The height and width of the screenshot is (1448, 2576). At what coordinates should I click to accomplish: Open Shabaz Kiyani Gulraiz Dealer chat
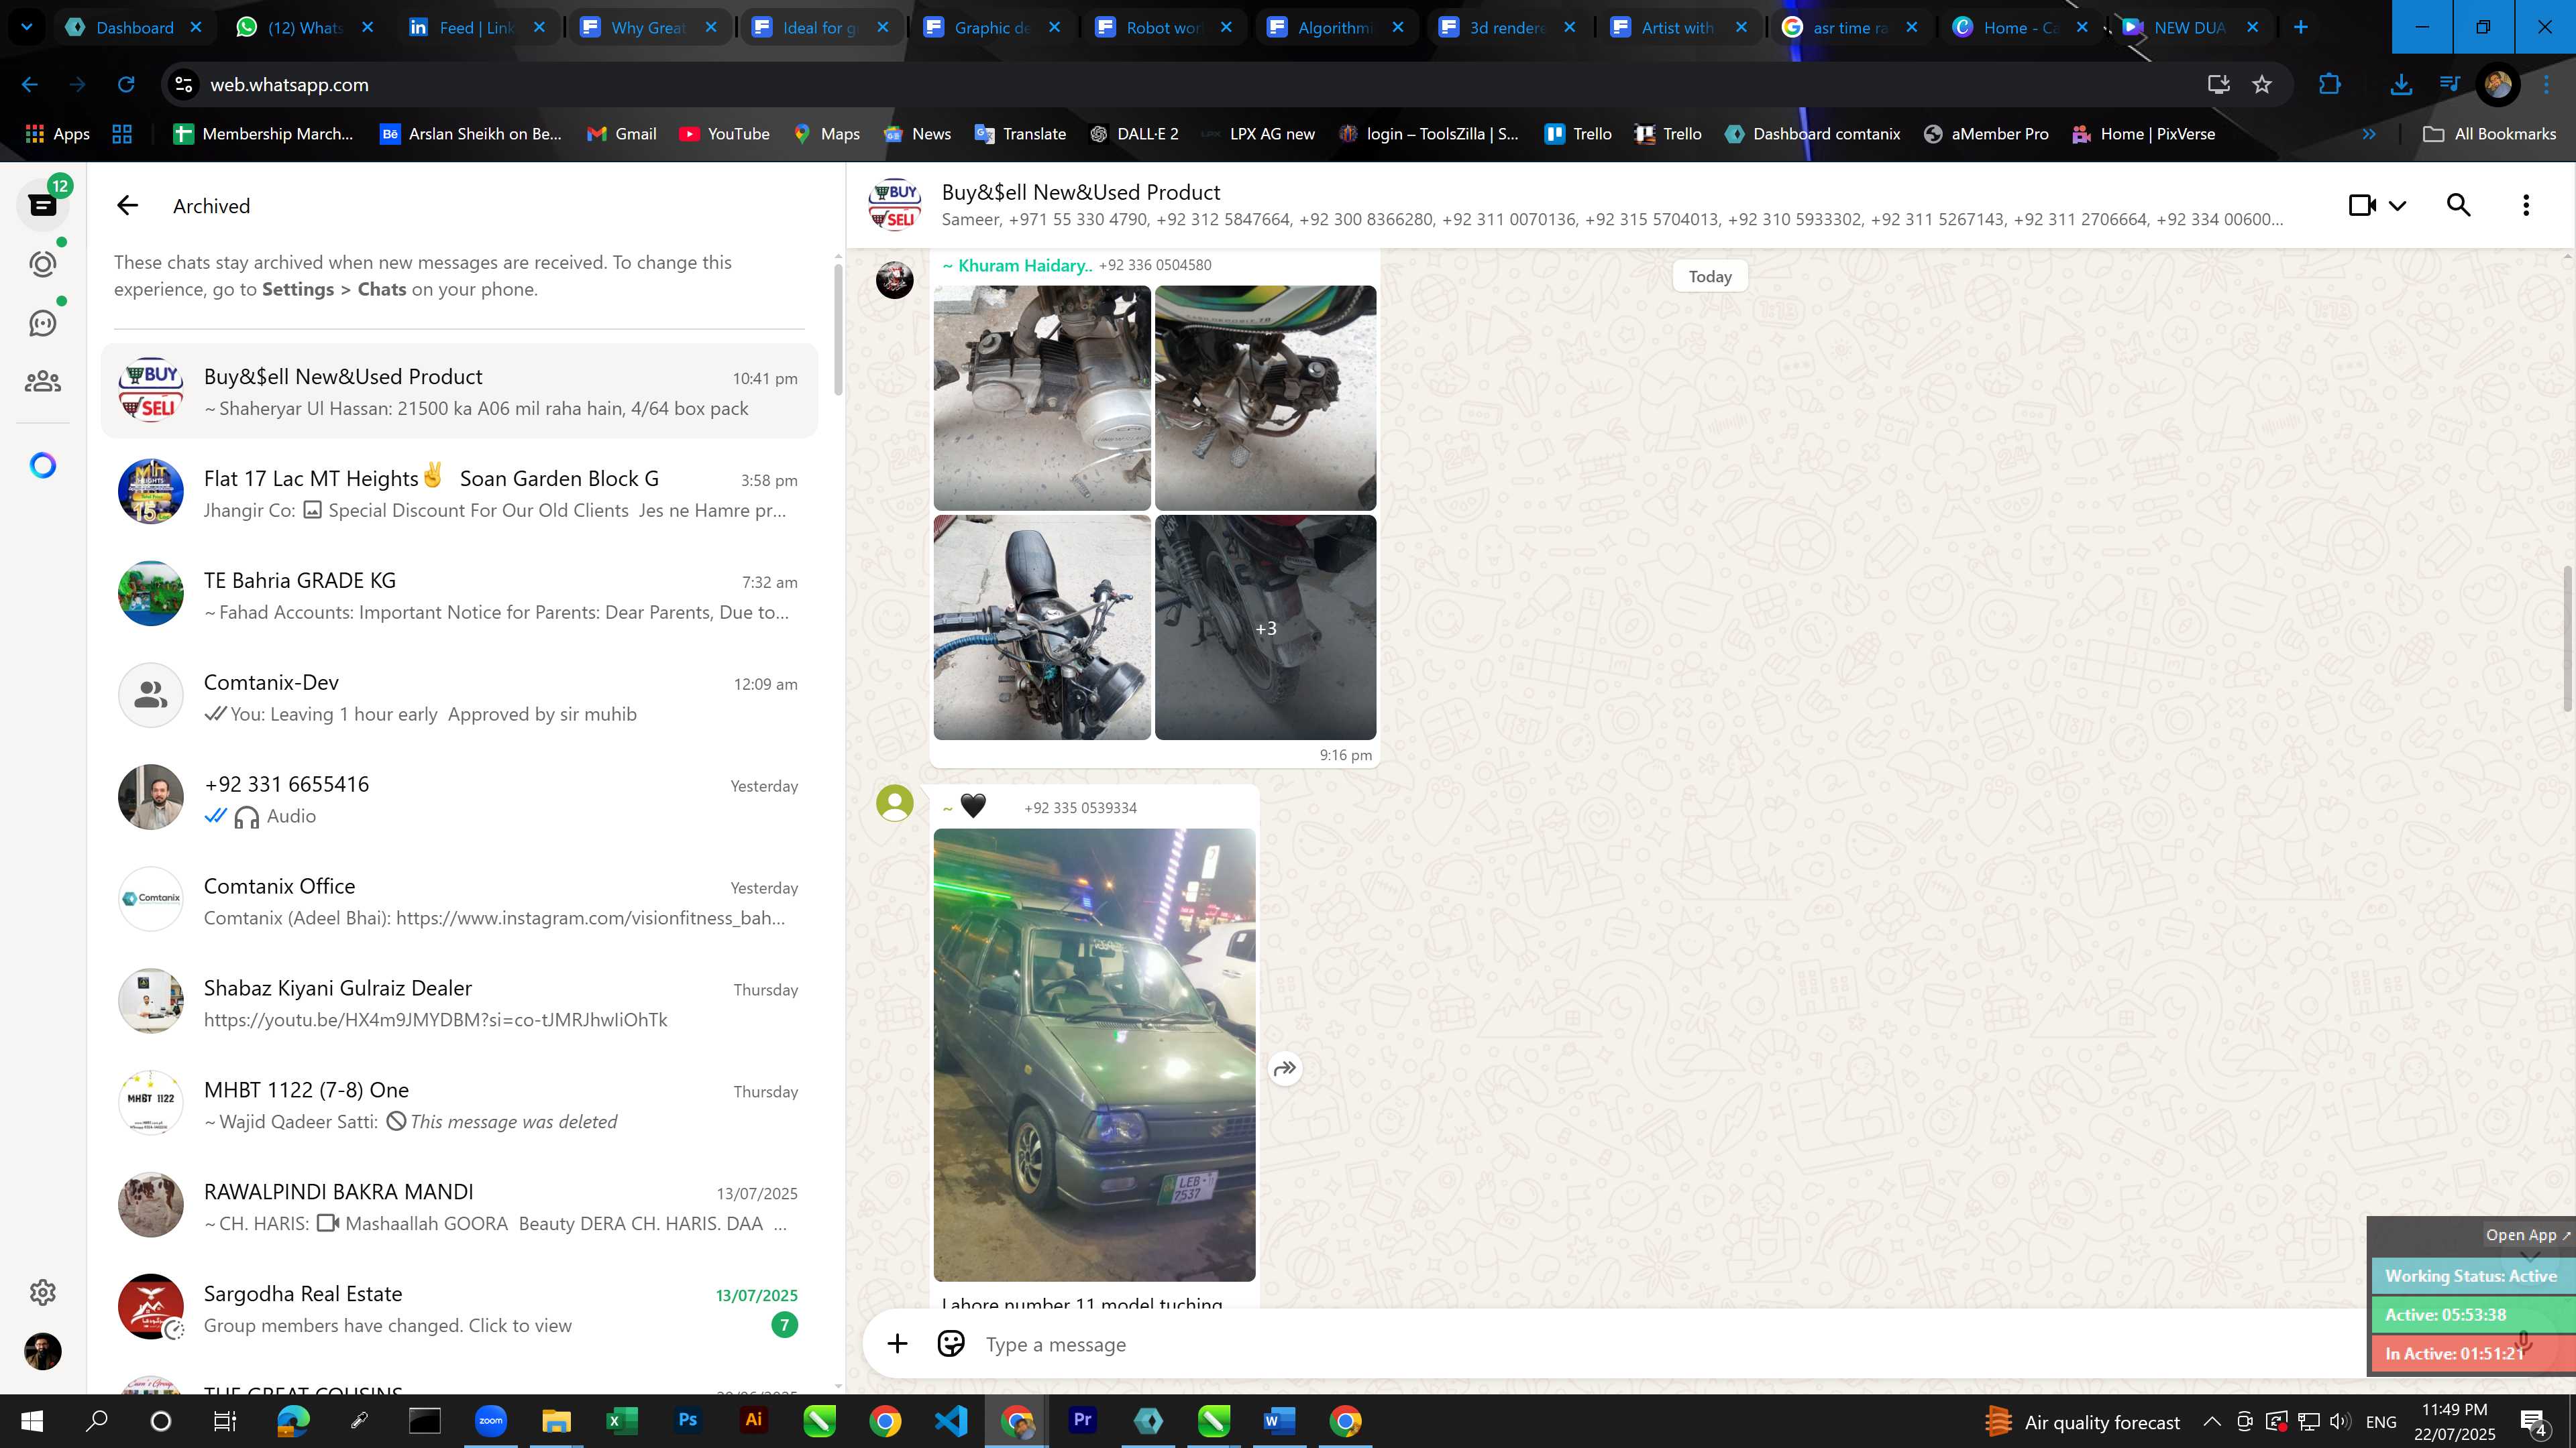tap(459, 1002)
